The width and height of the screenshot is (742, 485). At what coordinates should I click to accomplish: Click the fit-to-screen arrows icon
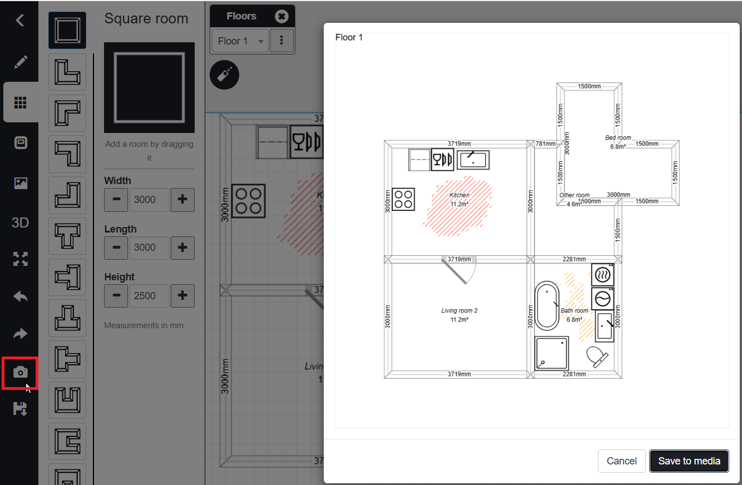click(x=21, y=259)
